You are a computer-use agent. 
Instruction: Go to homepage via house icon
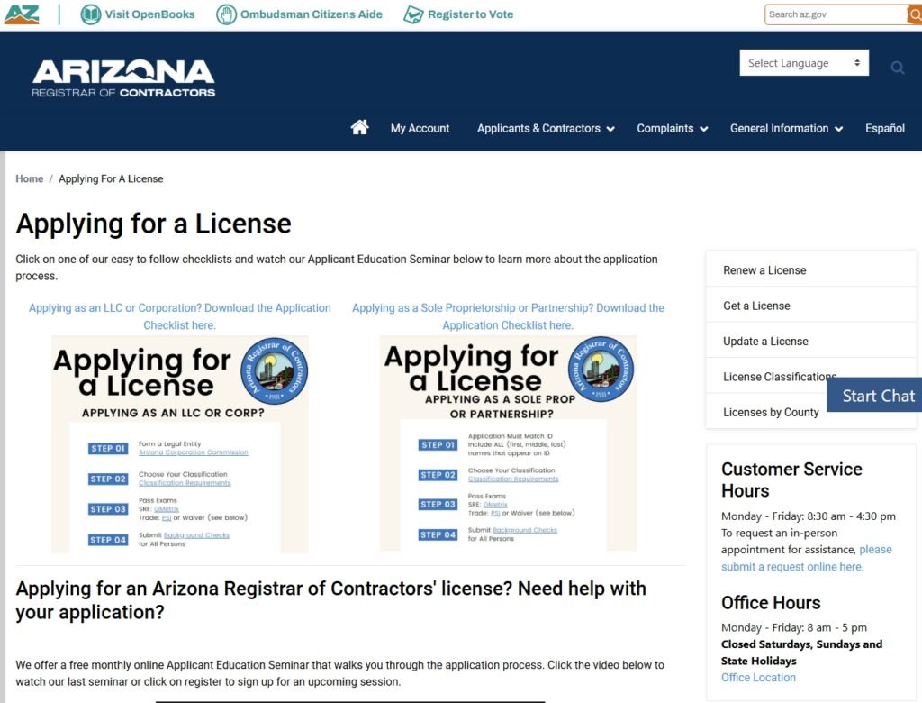(360, 127)
